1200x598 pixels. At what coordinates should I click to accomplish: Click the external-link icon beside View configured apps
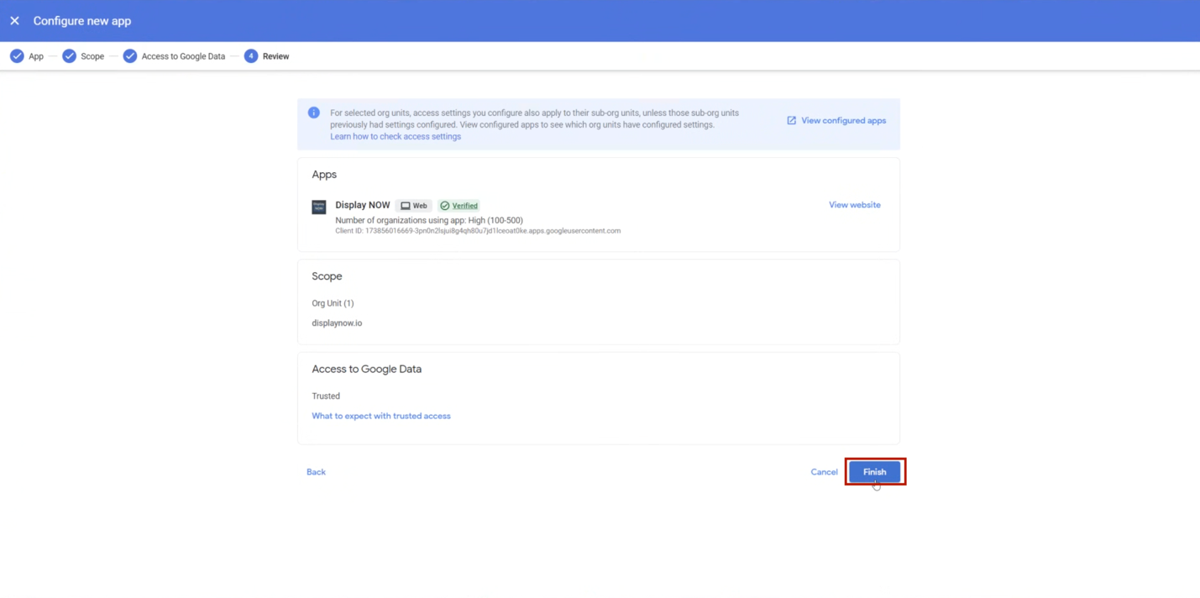coord(791,121)
